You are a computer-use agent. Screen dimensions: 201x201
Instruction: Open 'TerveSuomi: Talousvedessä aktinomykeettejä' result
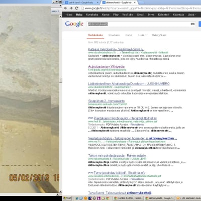coord(120,193)
